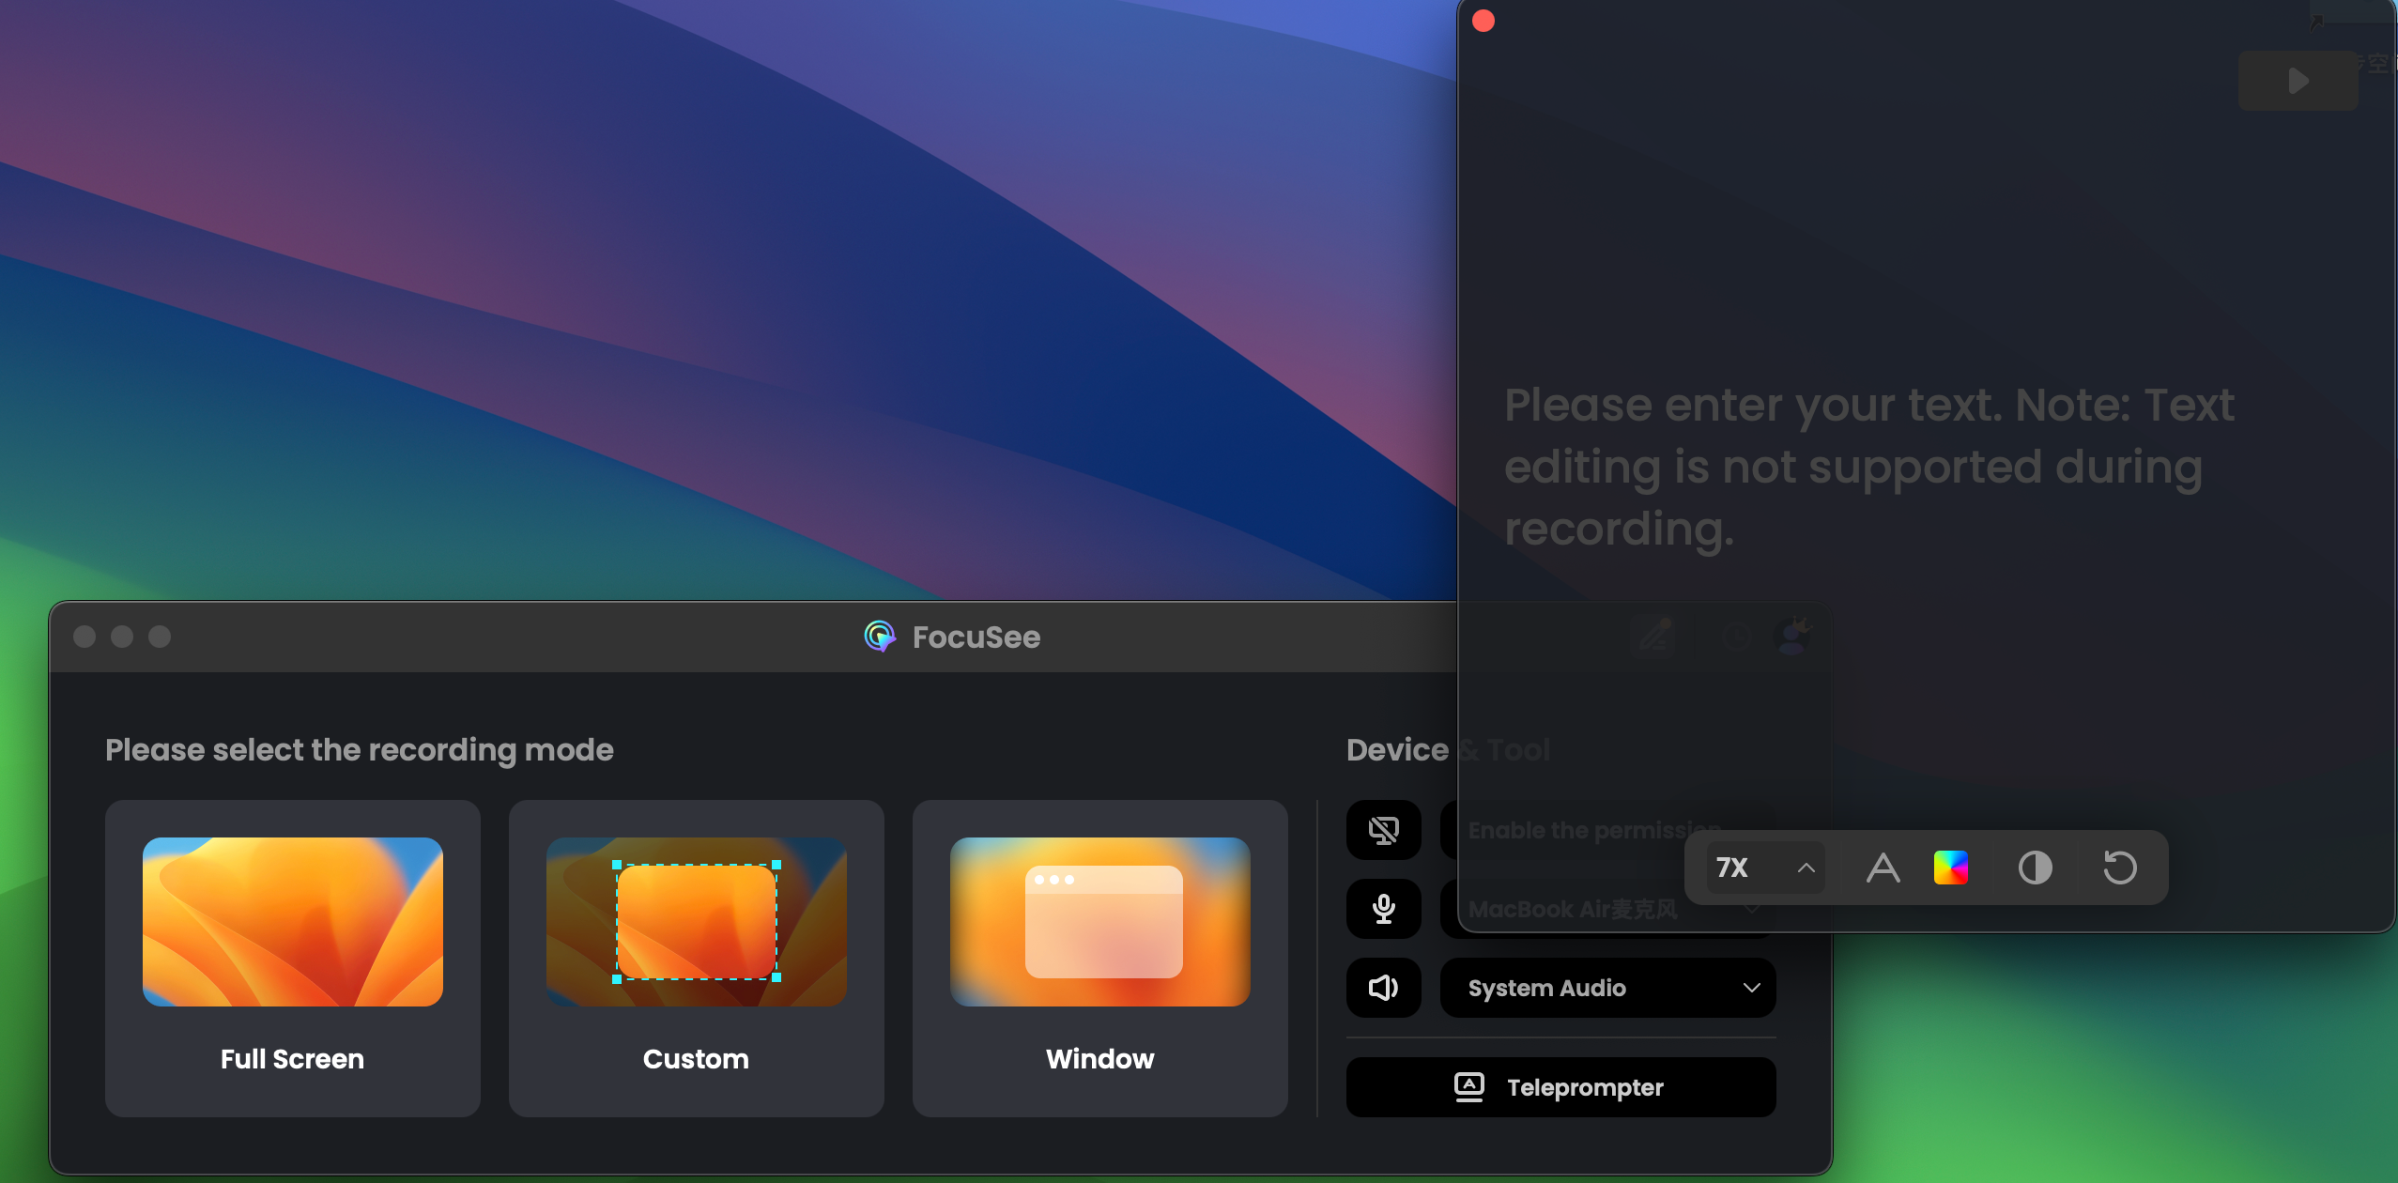This screenshot has height=1183, width=2398.
Task: Select Window recording mode
Action: 1099,958
